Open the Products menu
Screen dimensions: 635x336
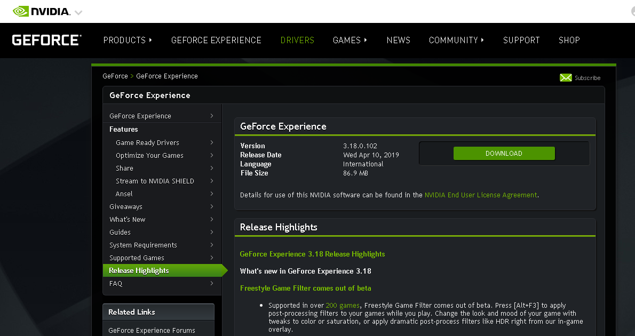(x=128, y=40)
